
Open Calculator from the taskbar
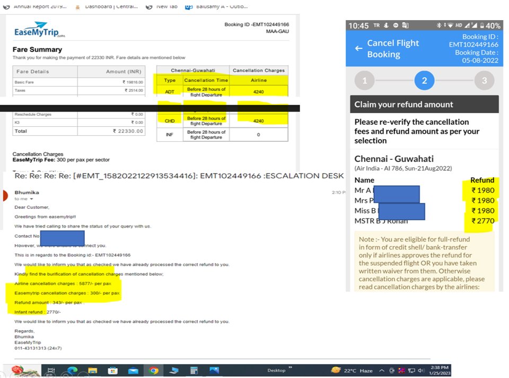point(194,370)
